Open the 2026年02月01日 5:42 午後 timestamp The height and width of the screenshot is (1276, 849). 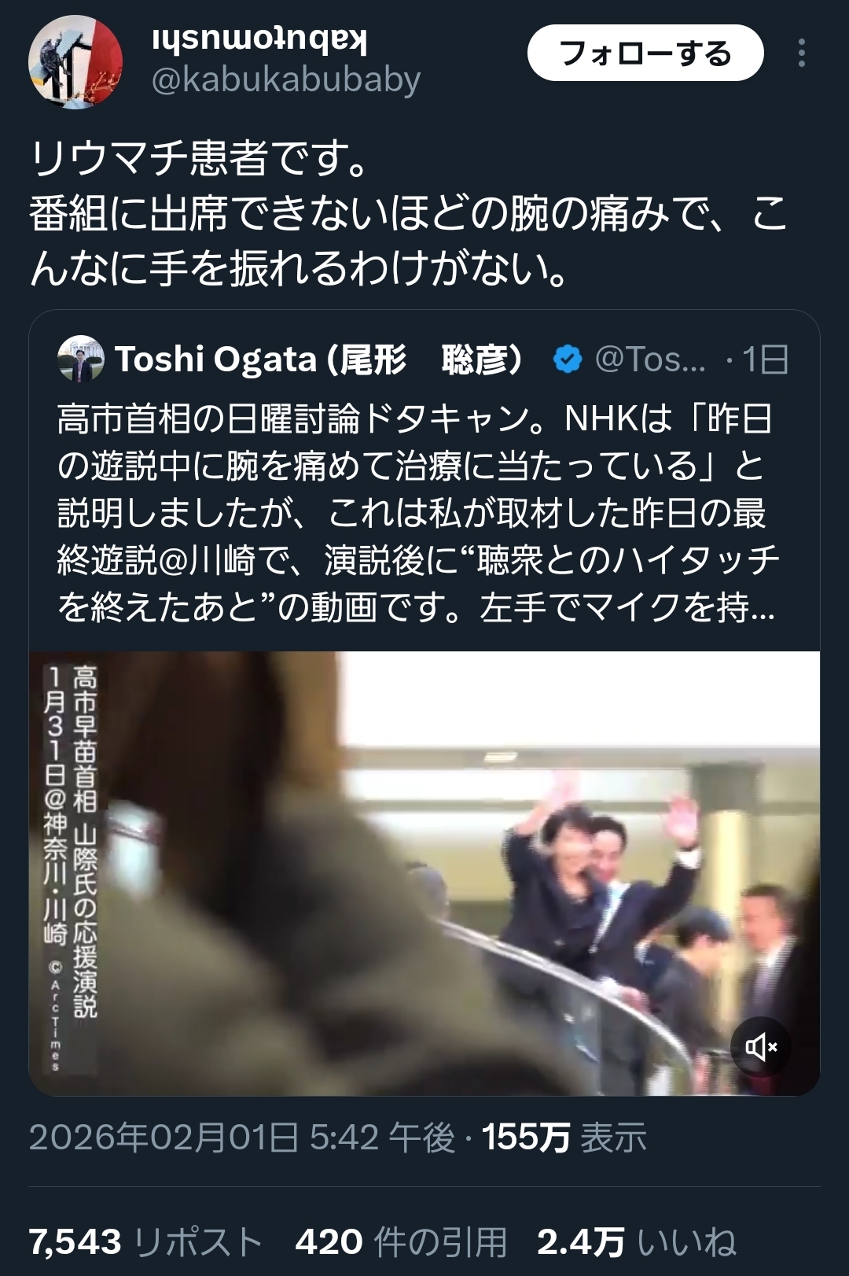pos(242,1138)
